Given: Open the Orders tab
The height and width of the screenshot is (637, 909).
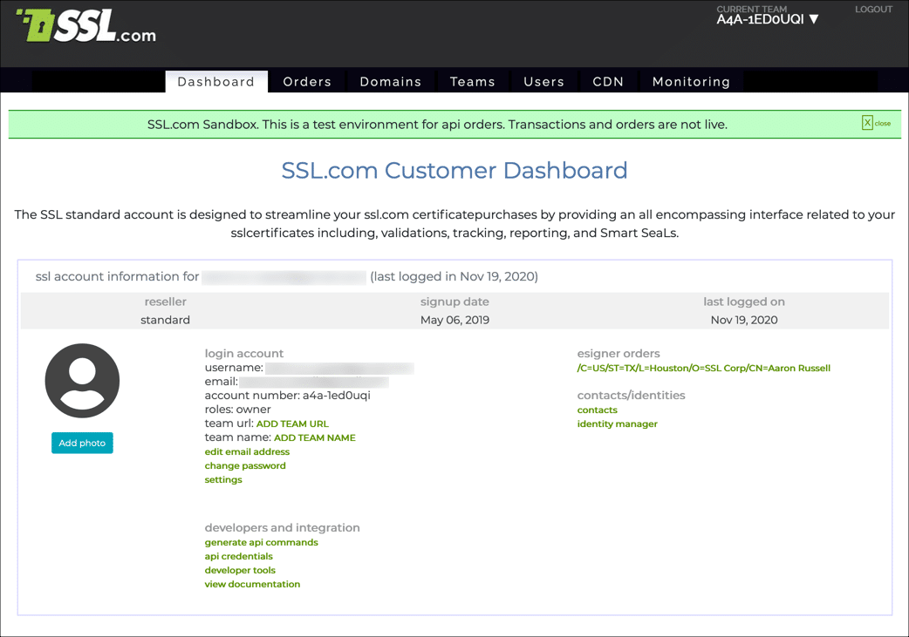Looking at the screenshot, I should (x=307, y=82).
